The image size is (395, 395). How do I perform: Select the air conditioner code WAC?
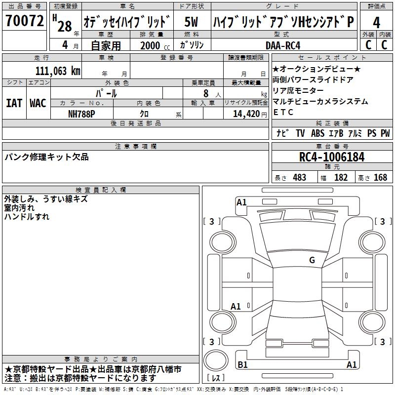(38, 103)
